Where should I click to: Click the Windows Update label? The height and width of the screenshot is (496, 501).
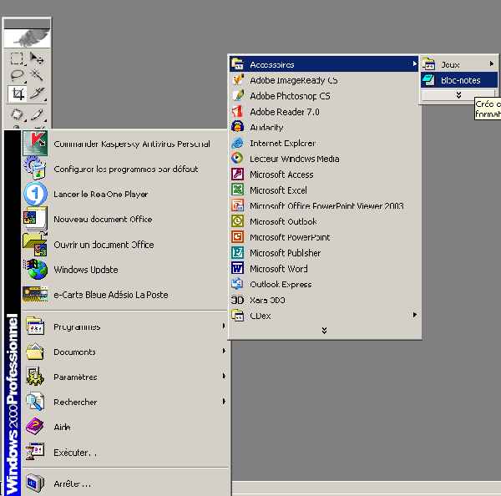86,270
